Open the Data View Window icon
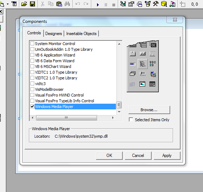203x192 pixels. click(x=164, y=4)
